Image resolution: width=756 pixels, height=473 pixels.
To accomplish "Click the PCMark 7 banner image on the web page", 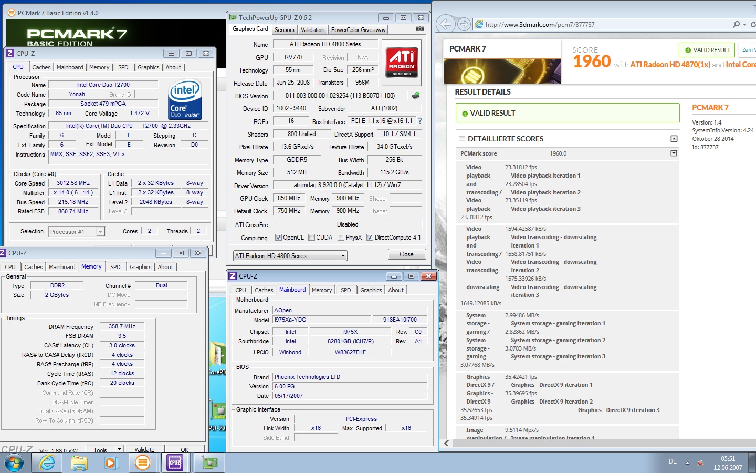I will tap(502, 71).
